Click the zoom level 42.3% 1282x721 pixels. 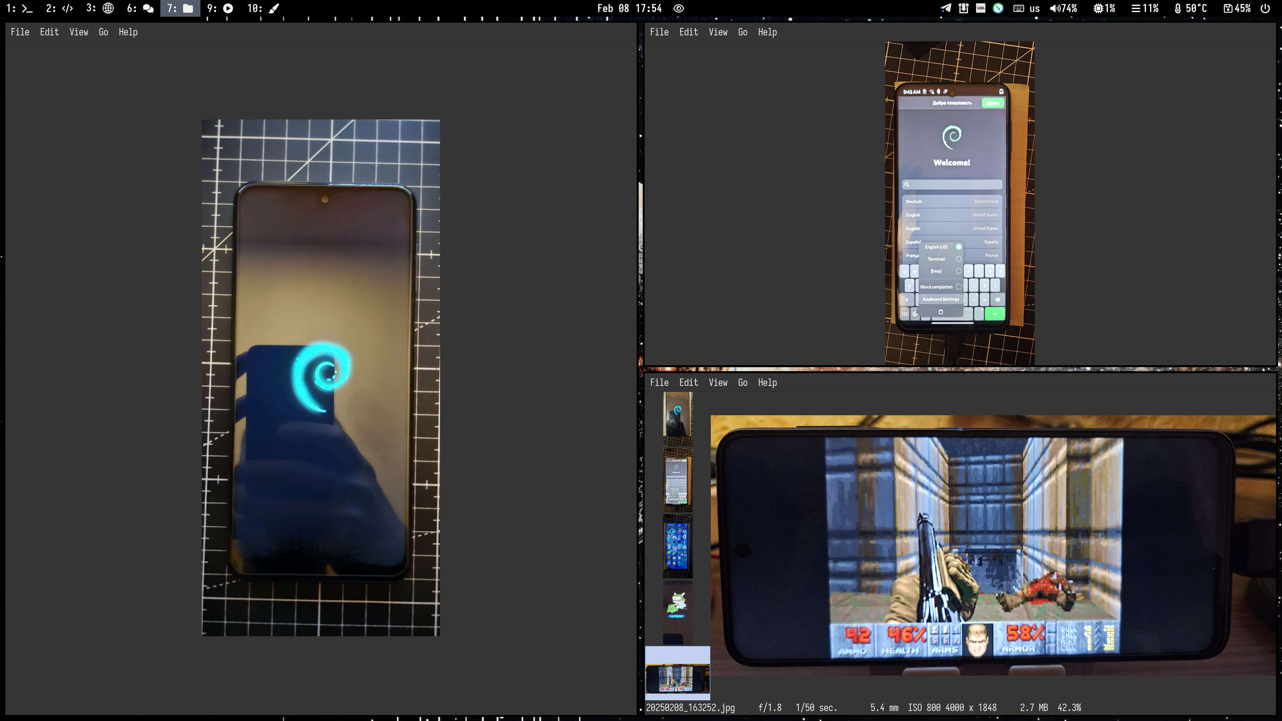pos(1069,708)
